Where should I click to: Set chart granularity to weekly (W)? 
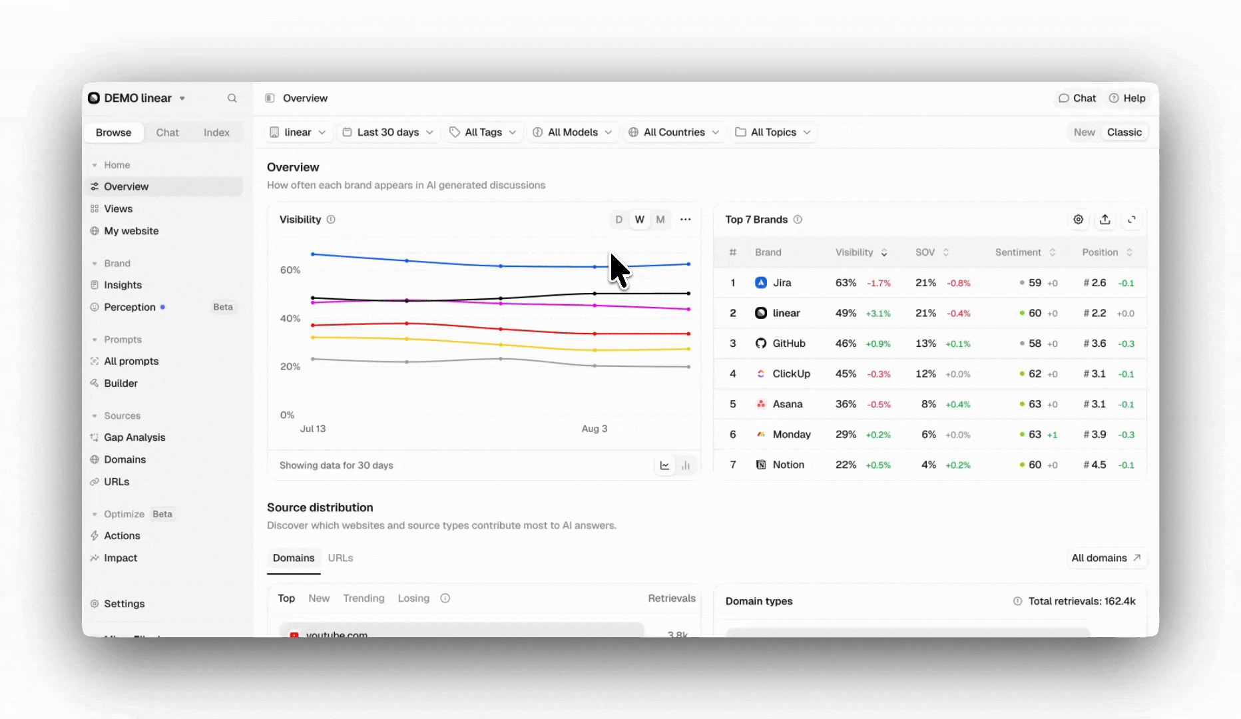coord(639,220)
